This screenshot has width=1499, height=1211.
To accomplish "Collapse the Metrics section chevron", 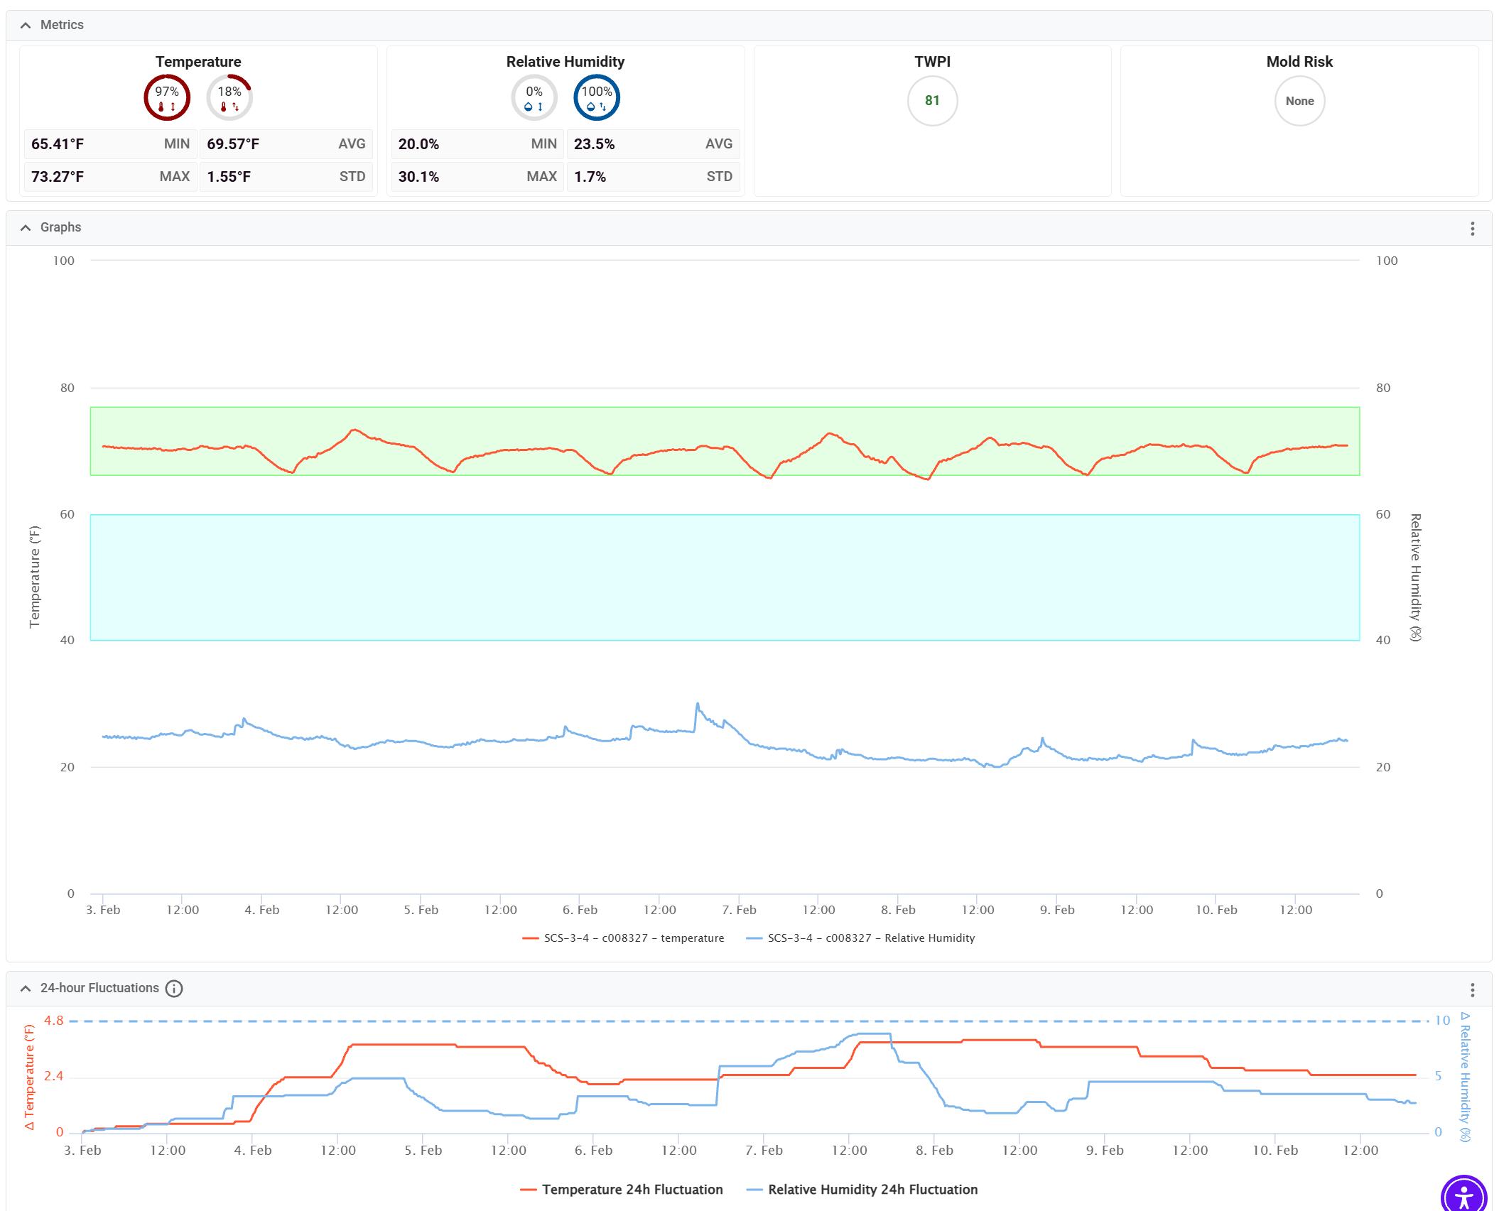I will [x=26, y=25].
